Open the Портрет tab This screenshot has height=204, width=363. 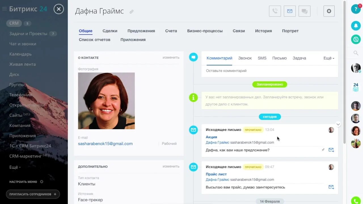tap(290, 31)
